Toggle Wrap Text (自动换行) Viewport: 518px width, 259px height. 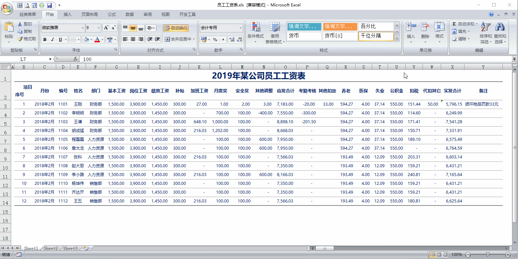(x=176, y=28)
